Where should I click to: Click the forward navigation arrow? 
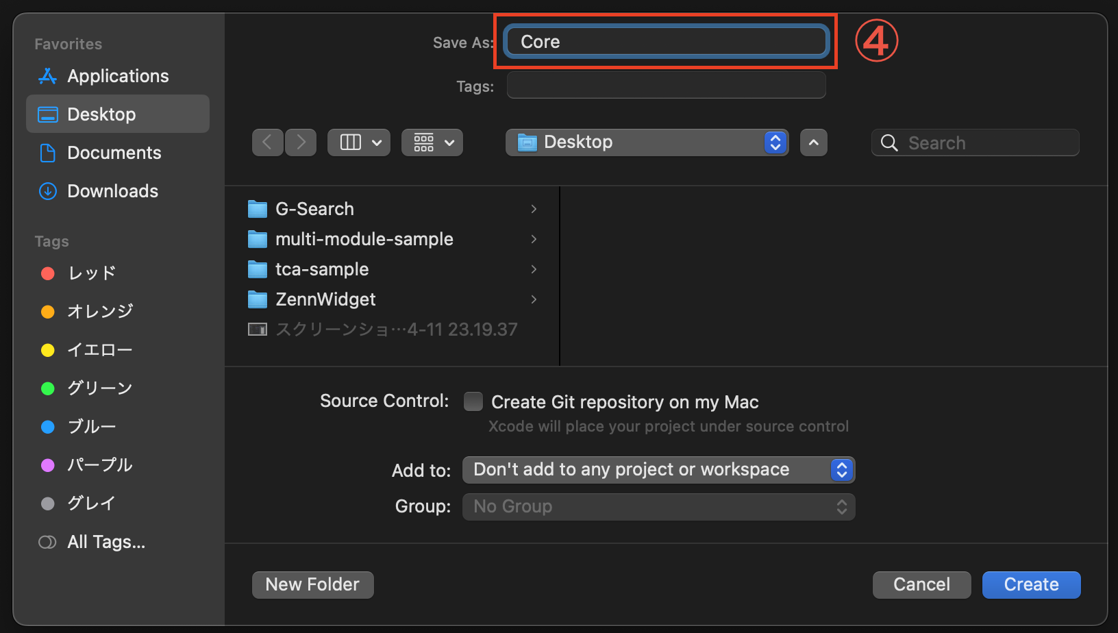[301, 142]
